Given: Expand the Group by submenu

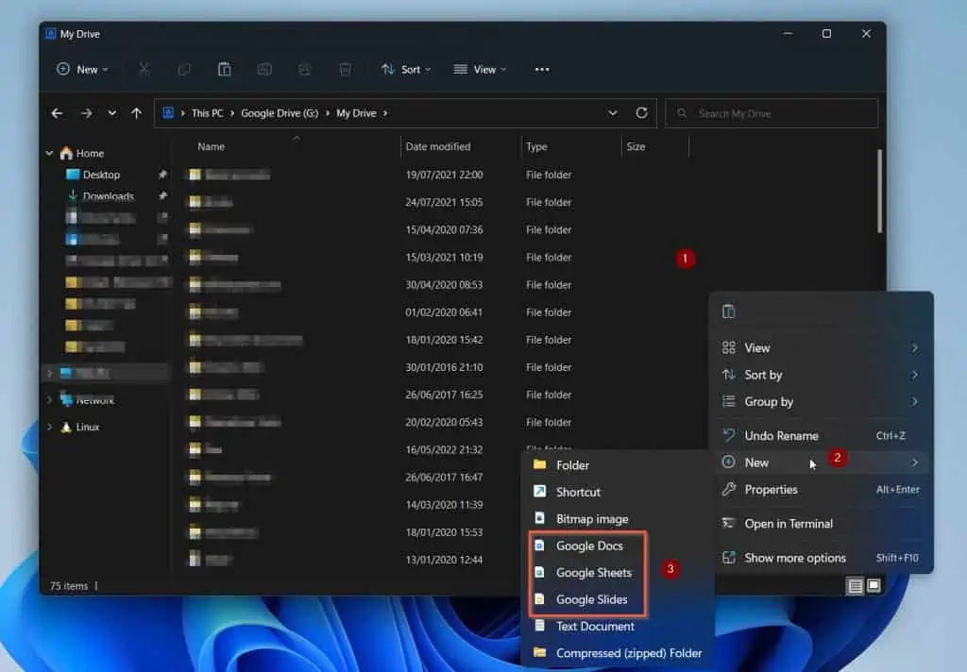Looking at the screenshot, I should pos(821,402).
